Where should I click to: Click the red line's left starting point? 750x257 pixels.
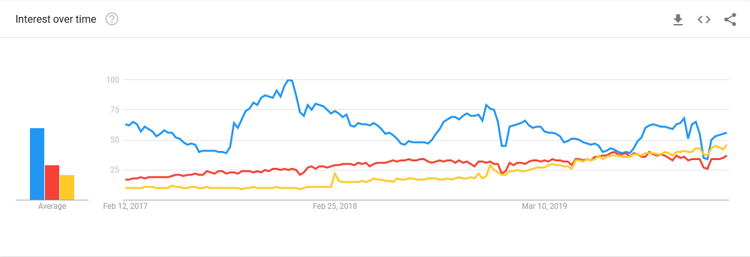tap(126, 179)
